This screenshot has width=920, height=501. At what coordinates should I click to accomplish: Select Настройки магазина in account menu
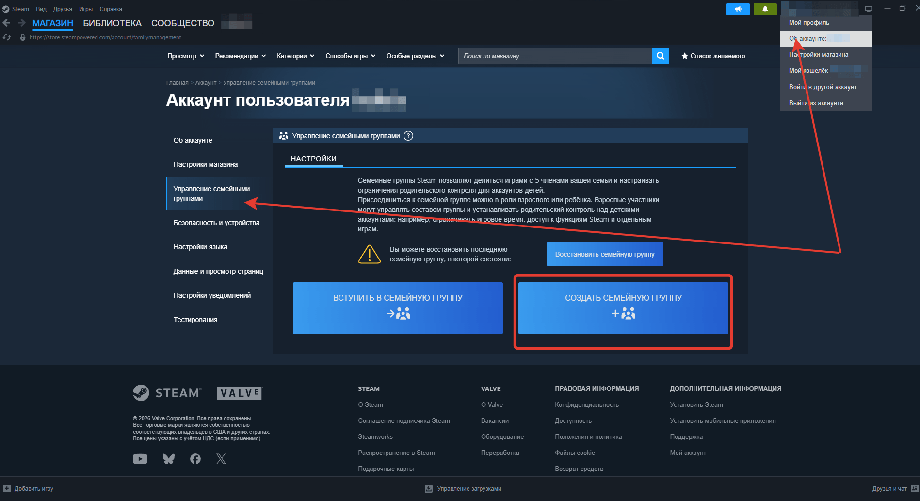click(x=826, y=54)
